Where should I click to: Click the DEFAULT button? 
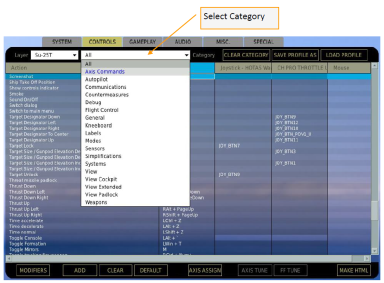pos(150,270)
